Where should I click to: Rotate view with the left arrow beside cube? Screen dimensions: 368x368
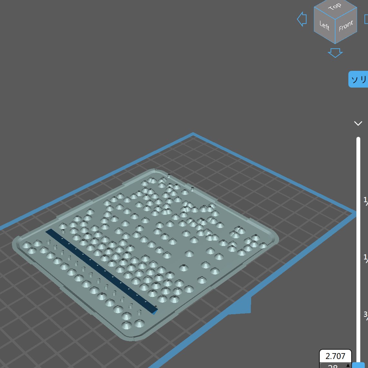point(302,19)
